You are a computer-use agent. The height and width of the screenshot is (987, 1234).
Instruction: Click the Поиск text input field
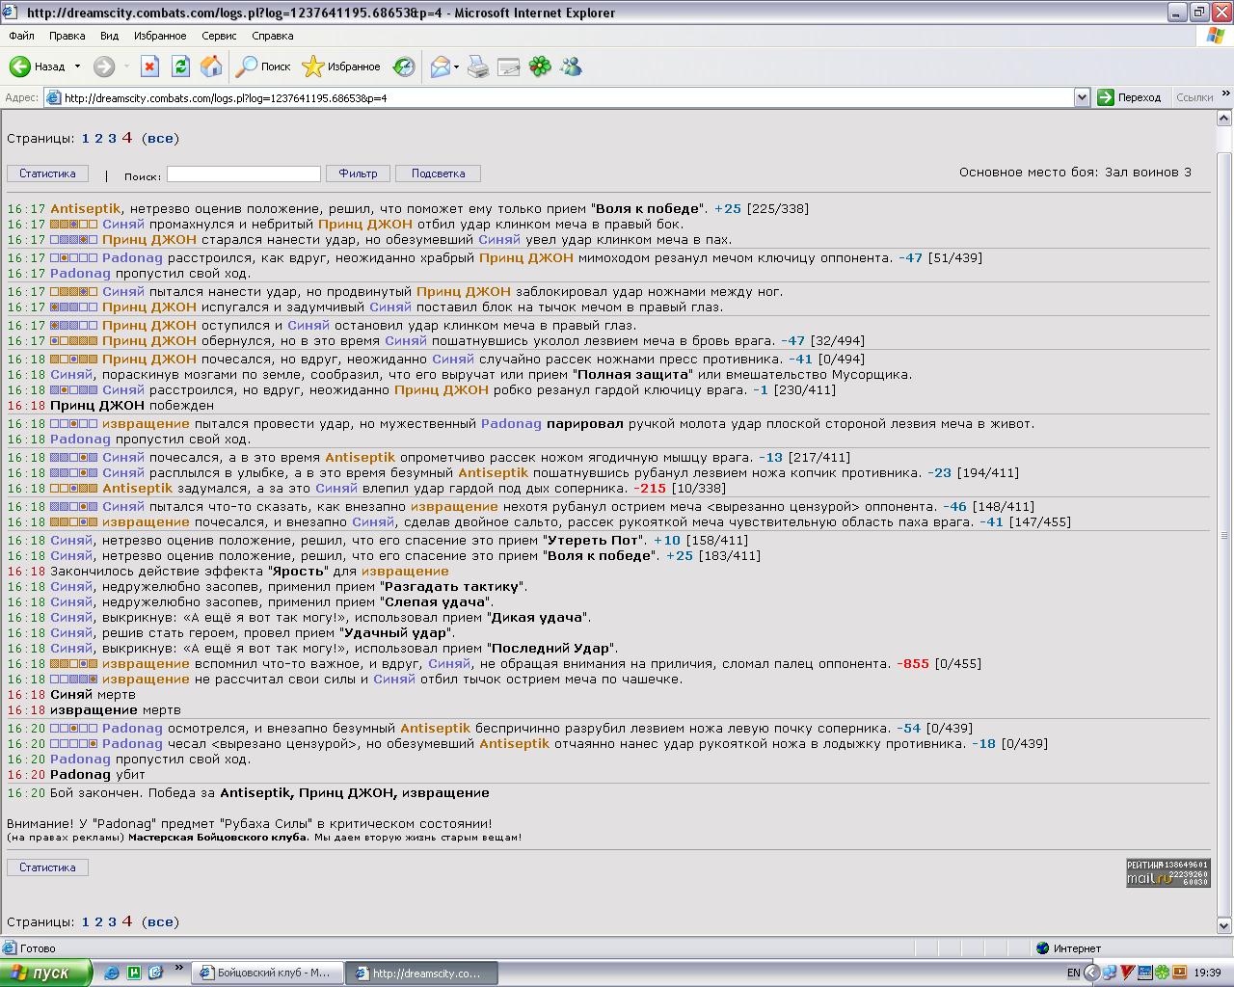(244, 173)
